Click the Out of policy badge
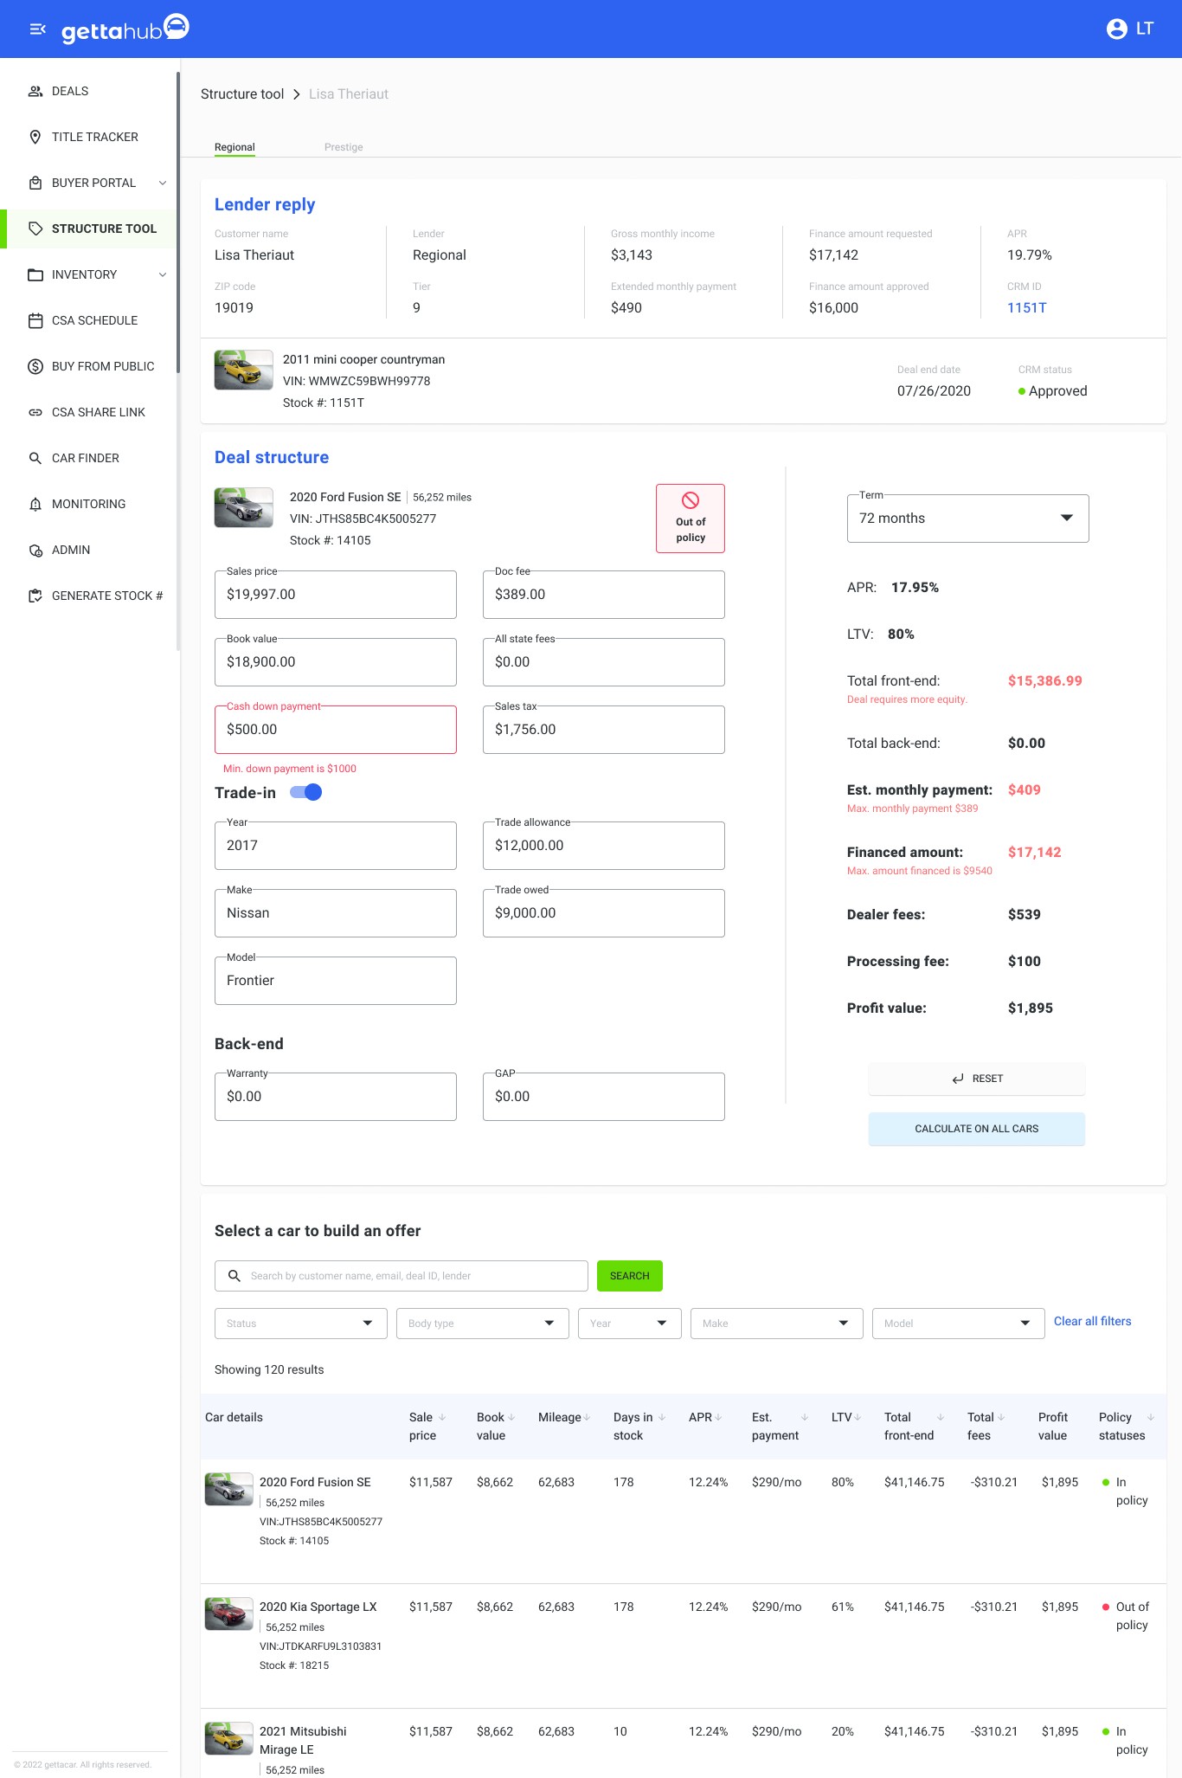The height and width of the screenshot is (1778, 1182). tap(691, 519)
